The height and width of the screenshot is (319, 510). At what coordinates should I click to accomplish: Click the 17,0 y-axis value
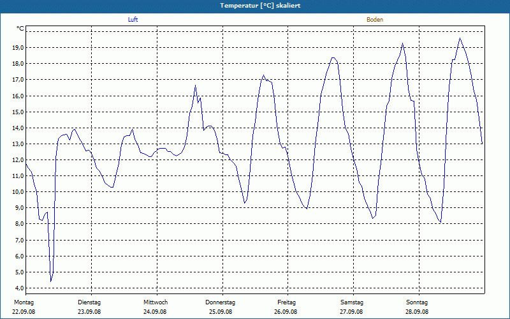[18, 80]
